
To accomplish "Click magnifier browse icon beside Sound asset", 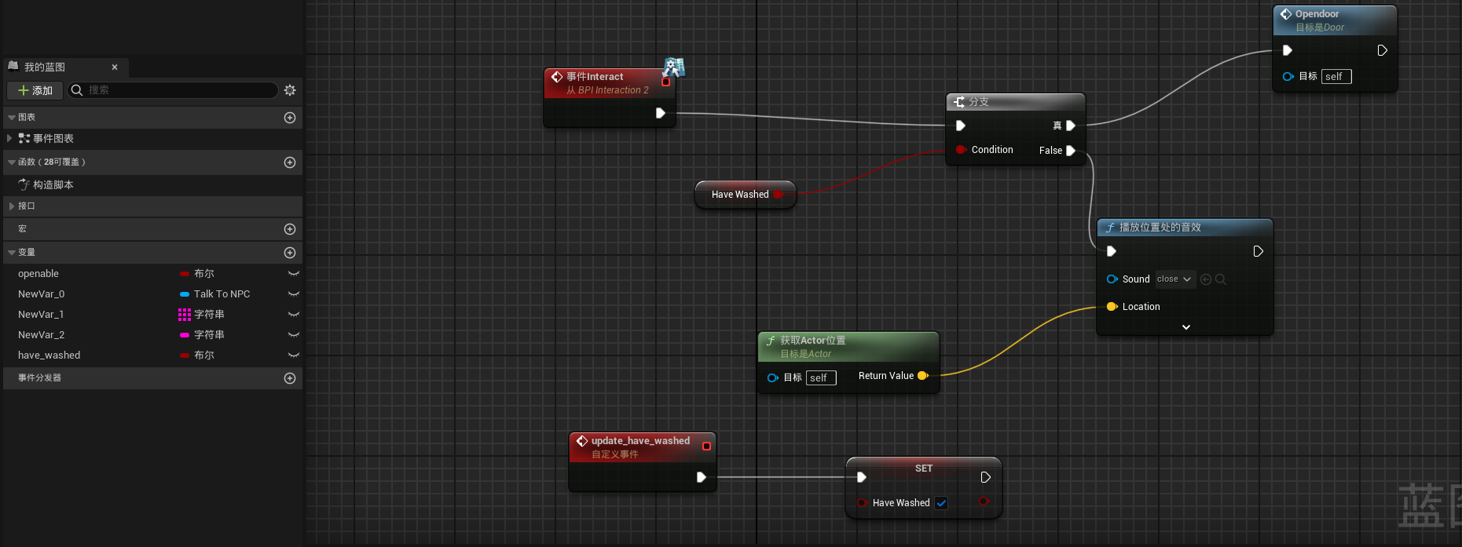I will [1221, 279].
